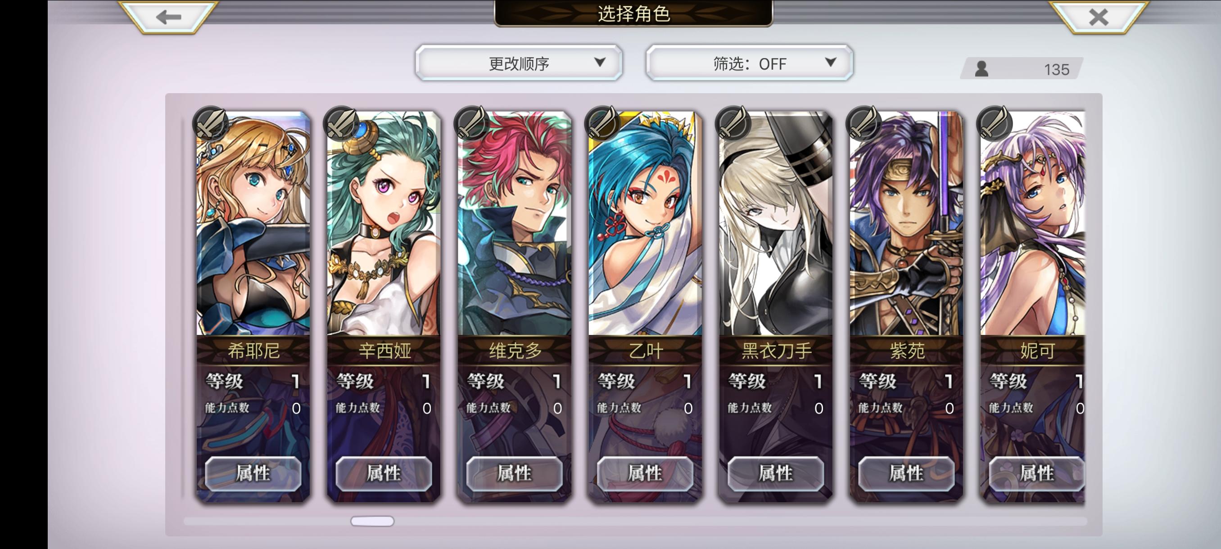Viewport: 1221px width, 549px height.
Task: Click the blade weapon icon on 黑衣刀手 card
Action: 734,124
